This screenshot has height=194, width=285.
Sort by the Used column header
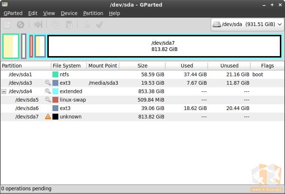187,66
